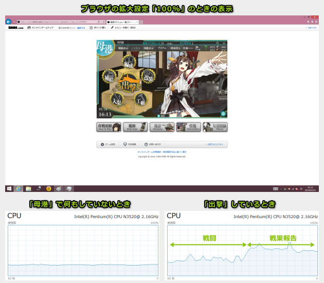Open the 補給 resupply icon
Image resolution: width=324 pixels, height=283 pixels.
click(x=109, y=77)
